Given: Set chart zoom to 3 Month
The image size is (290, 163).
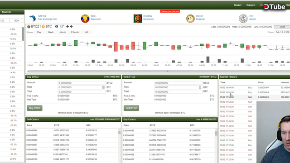Looking at the screenshot, I should point(75,32).
